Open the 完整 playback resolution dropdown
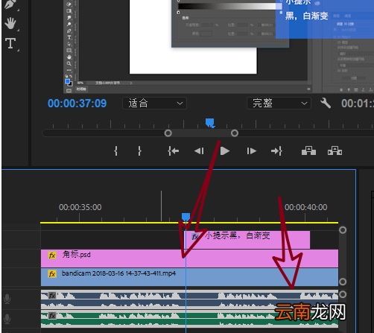The height and width of the screenshot is (333, 374). tap(279, 103)
